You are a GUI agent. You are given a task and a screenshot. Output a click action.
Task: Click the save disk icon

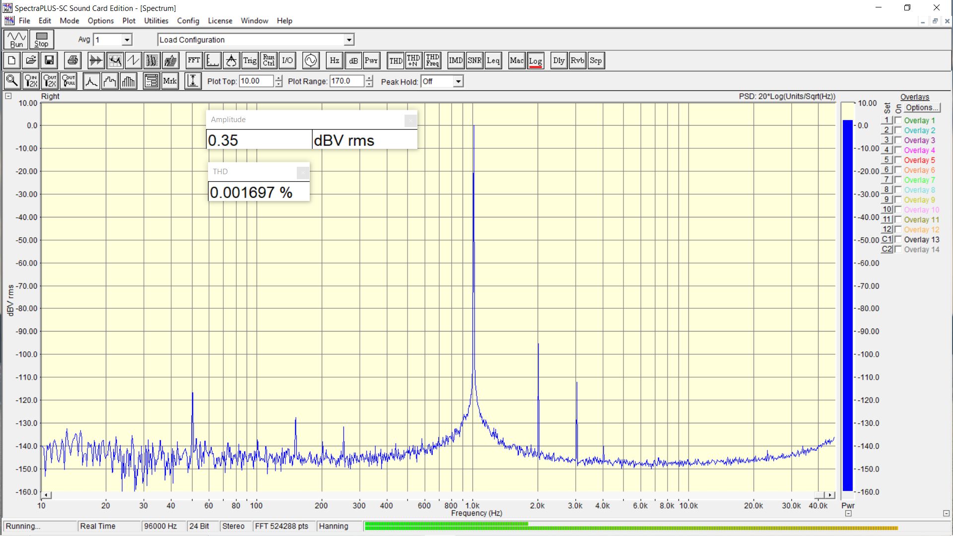[x=49, y=61]
